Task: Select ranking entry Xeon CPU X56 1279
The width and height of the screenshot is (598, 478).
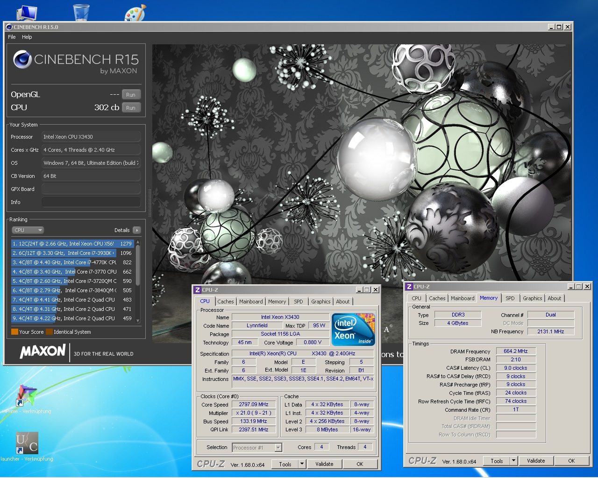Action: coord(72,244)
